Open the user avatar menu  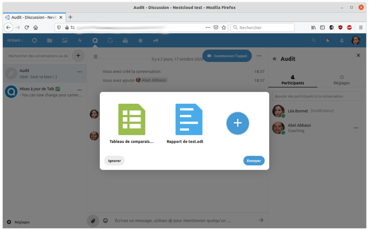pyautogui.click(x=356, y=40)
